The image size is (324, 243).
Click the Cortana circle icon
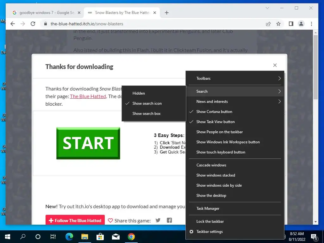(x=38, y=237)
